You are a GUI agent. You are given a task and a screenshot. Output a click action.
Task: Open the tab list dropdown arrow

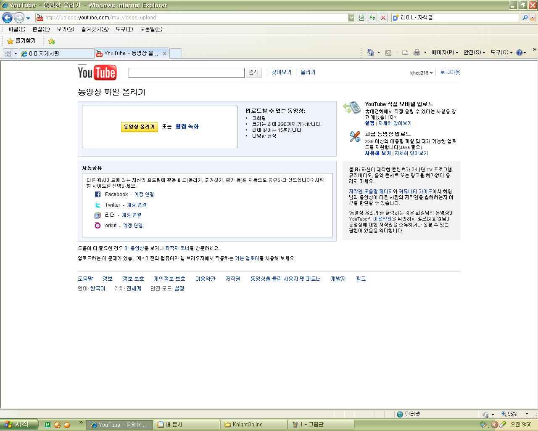16,53
